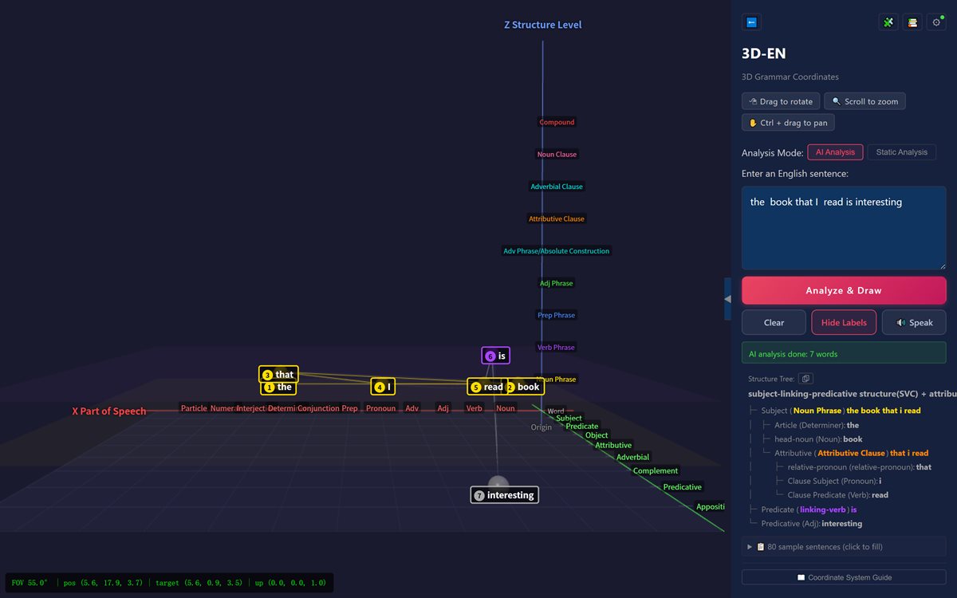The height and width of the screenshot is (598, 957).
Task: Click the Analyze & Draw button
Action: [x=844, y=290]
